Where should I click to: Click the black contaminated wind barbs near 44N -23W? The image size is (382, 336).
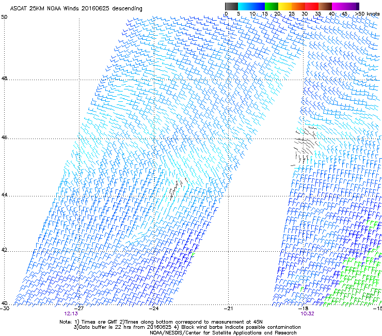coord(178,189)
